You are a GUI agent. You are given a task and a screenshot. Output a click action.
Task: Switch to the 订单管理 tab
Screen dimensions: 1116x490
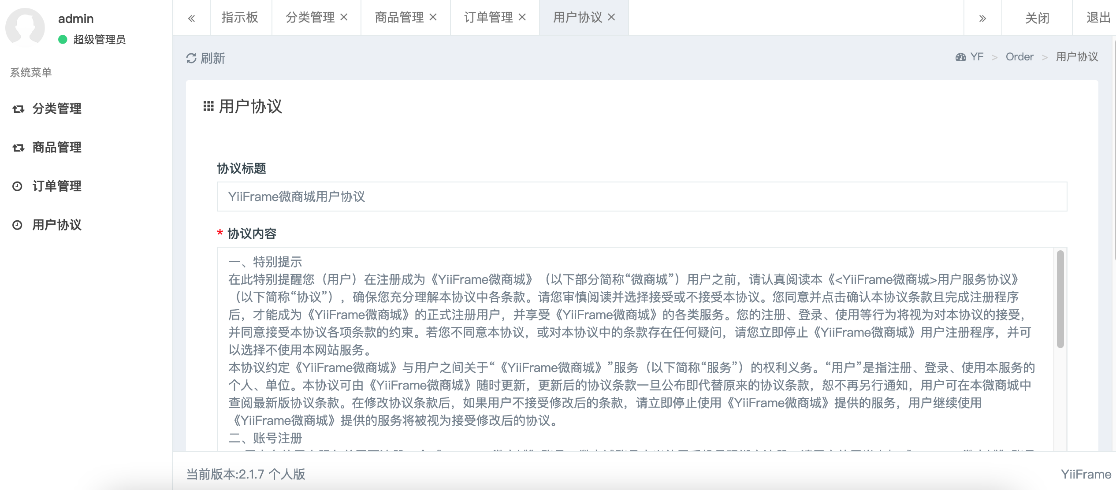488,18
